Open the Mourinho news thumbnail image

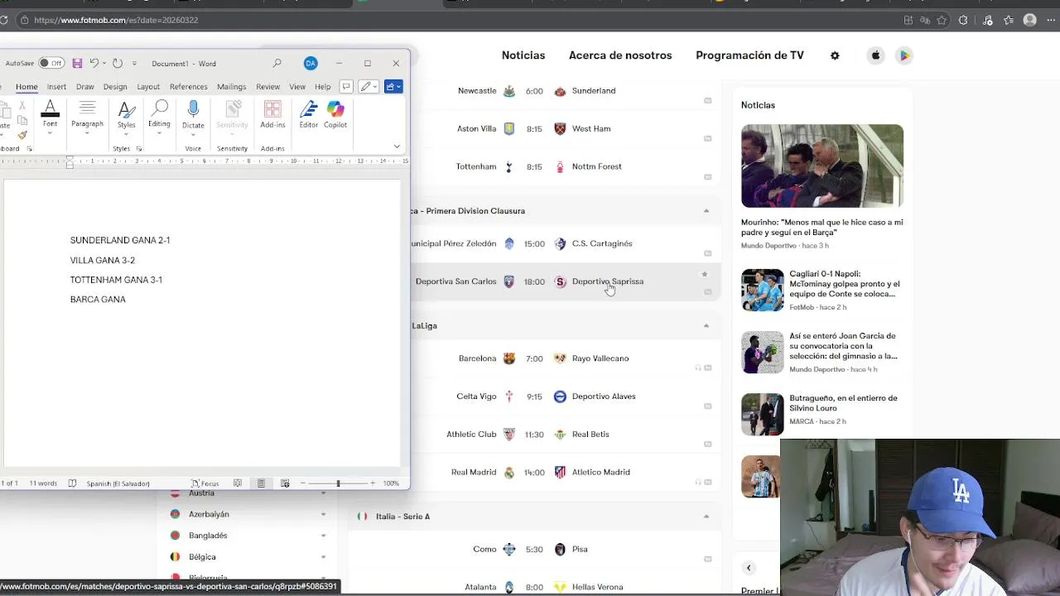click(x=822, y=166)
